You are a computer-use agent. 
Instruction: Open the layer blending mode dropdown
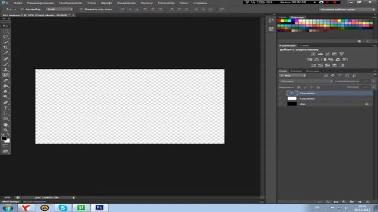306,81
